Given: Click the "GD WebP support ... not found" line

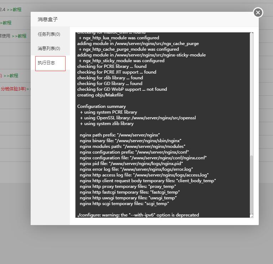Looking at the screenshot, I should 122,89.
